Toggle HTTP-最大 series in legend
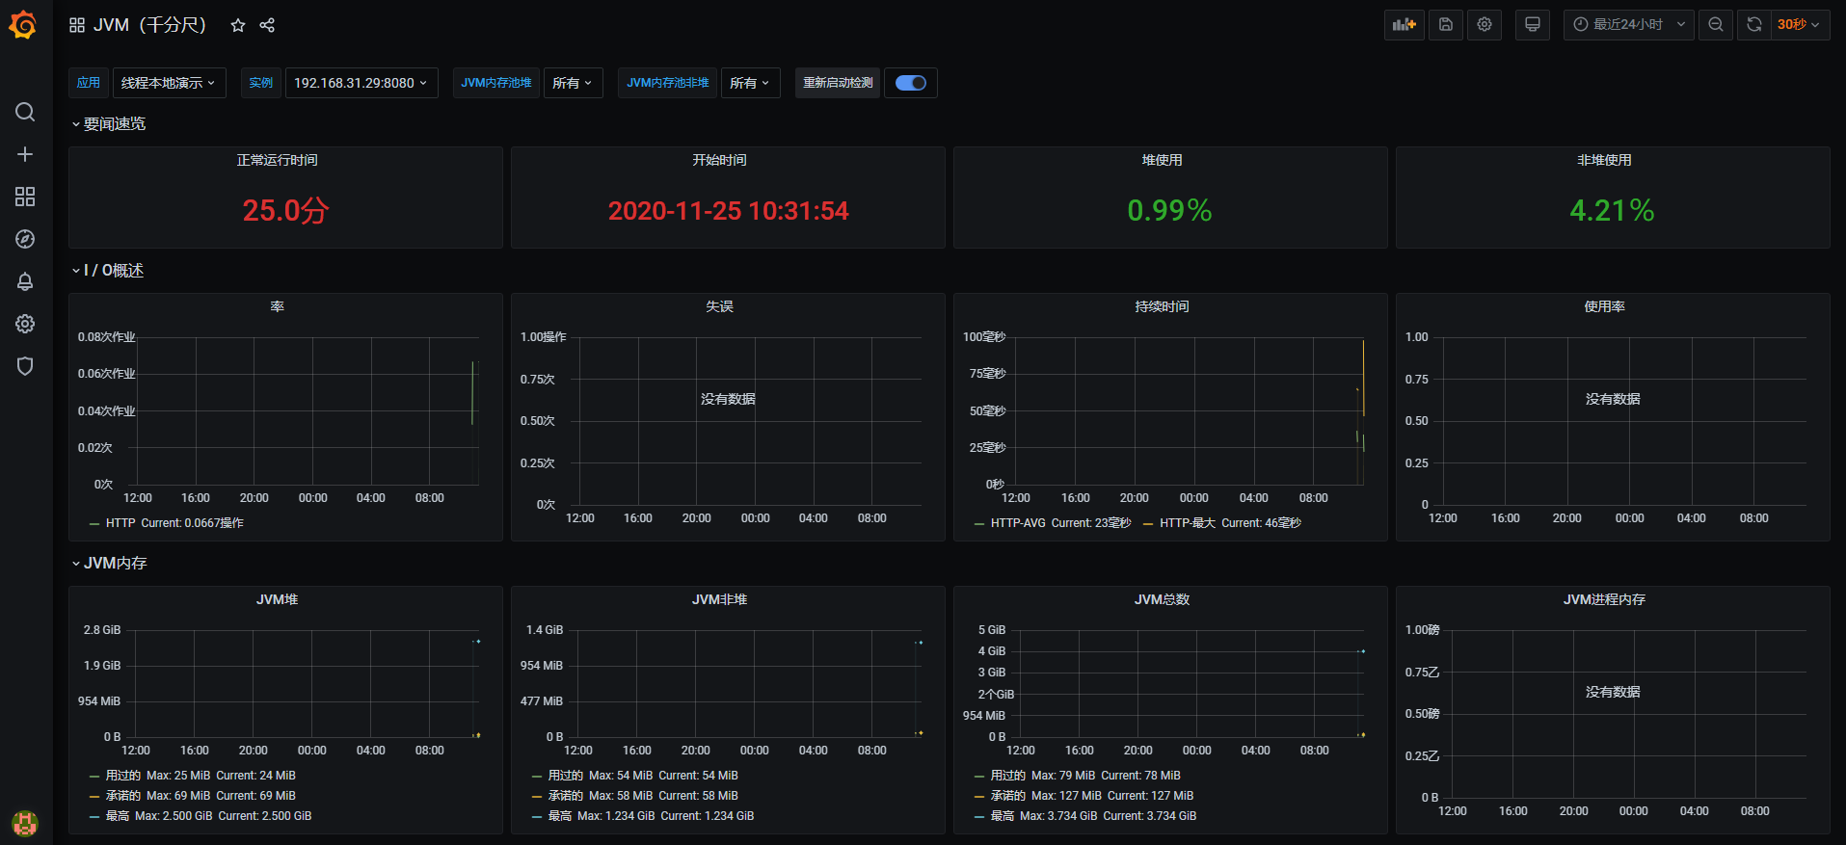 coord(1188,523)
